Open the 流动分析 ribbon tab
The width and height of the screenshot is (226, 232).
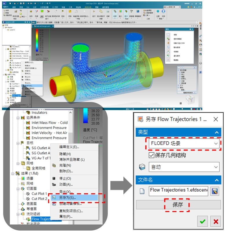pyautogui.click(x=88, y=7)
